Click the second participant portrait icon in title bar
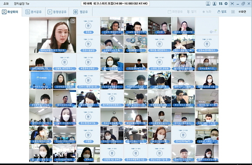Image resolution: width=252 pixels, height=165 pixels. [x=214, y=3]
